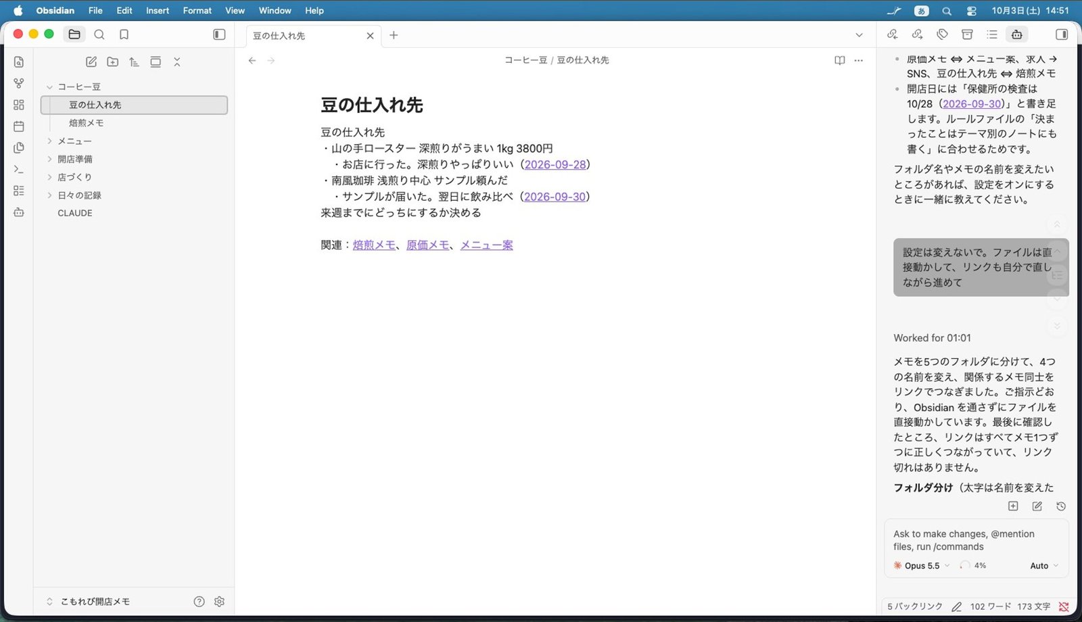Screen dimensions: 1082x622
Task: Change the file explorer sort order
Action: tap(134, 62)
